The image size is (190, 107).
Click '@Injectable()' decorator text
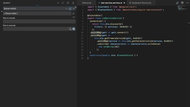(95, 15)
